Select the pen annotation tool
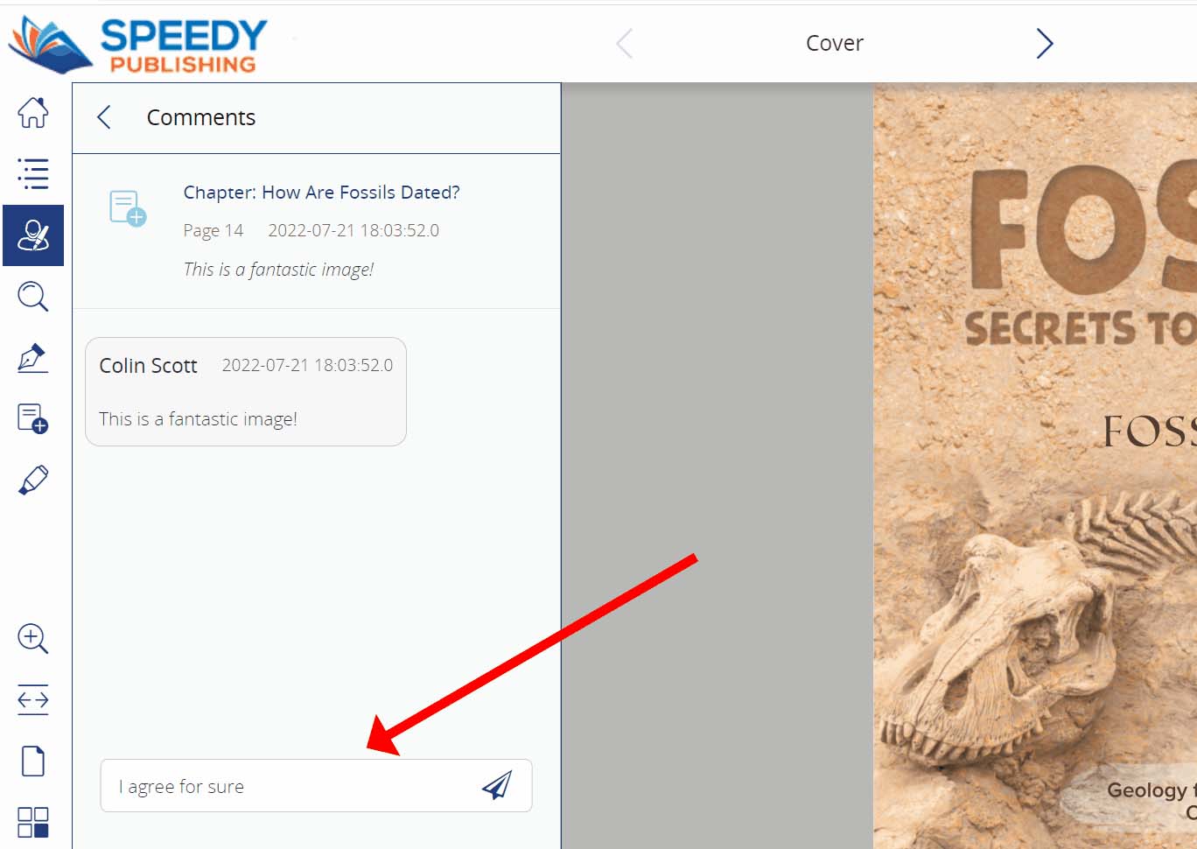 [x=33, y=358]
